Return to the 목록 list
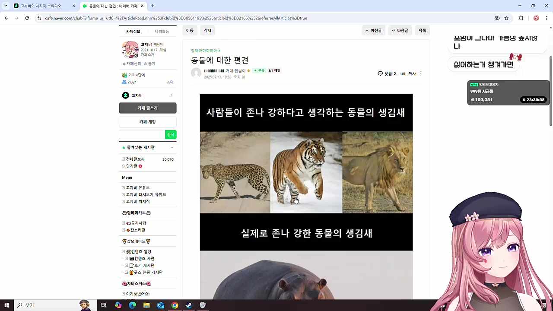The height and width of the screenshot is (311, 553). tap(423, 31)
